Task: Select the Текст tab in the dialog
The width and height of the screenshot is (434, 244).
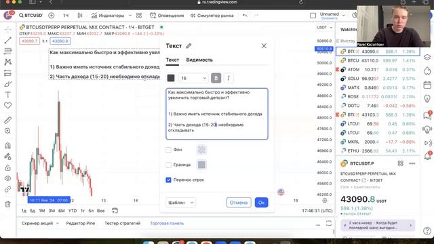Action: (172, 60)
